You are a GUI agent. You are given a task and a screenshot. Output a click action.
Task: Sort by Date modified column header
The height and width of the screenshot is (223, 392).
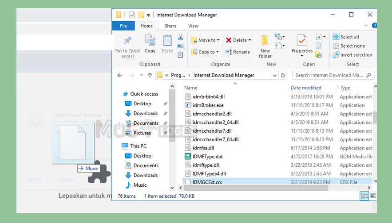(306, 88)
